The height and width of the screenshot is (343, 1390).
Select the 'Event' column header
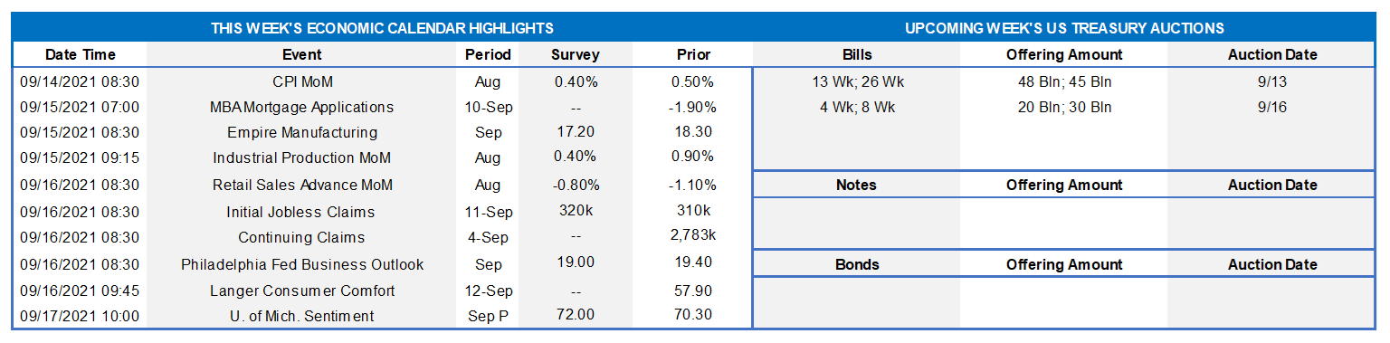(301, 54)
